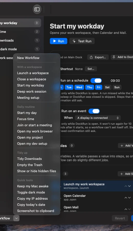Image resolution: width=133 pixels, height=231 pixels.
Task: Toggle Run on an event switch
Action: [x=94, y=111]
